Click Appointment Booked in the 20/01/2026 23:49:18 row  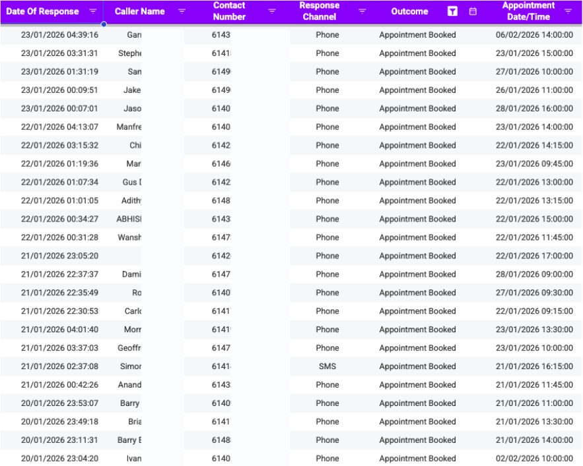pyautogui.click(x=417, y=422)
